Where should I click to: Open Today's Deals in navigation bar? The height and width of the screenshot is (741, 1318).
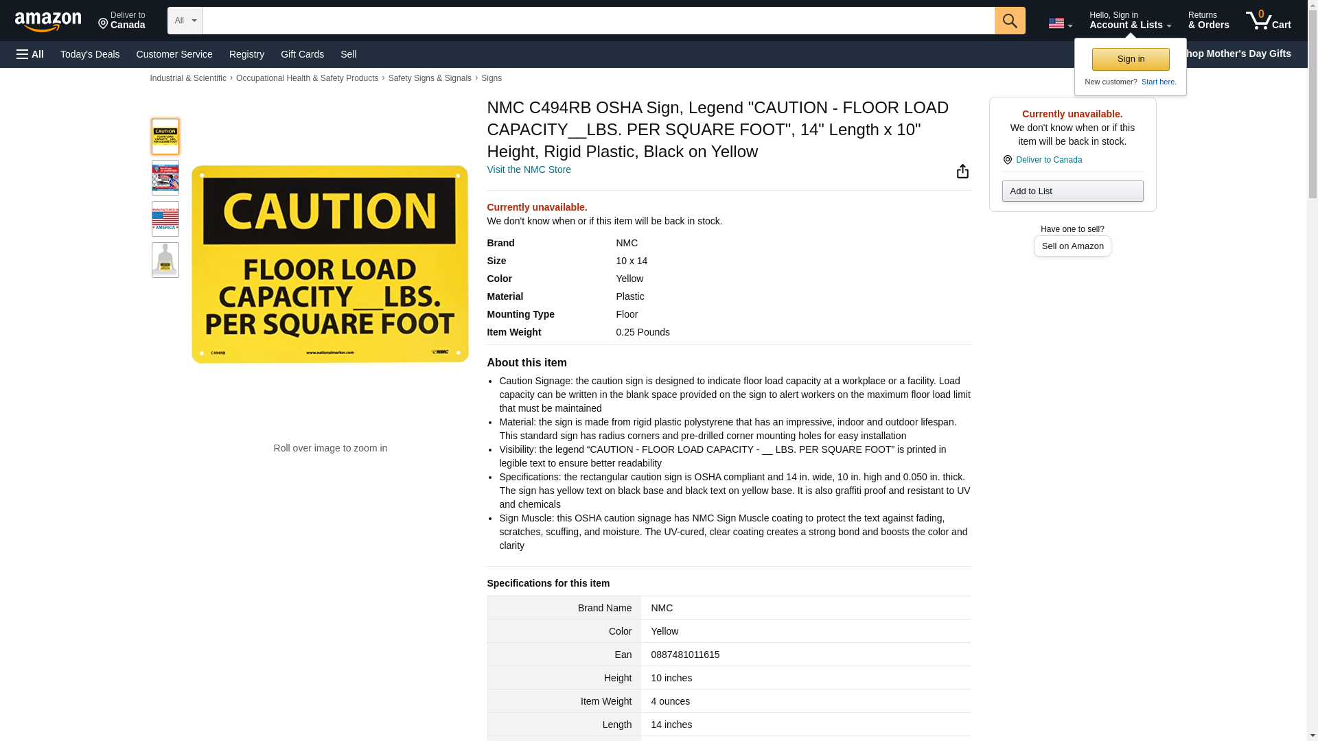point(90,54)
